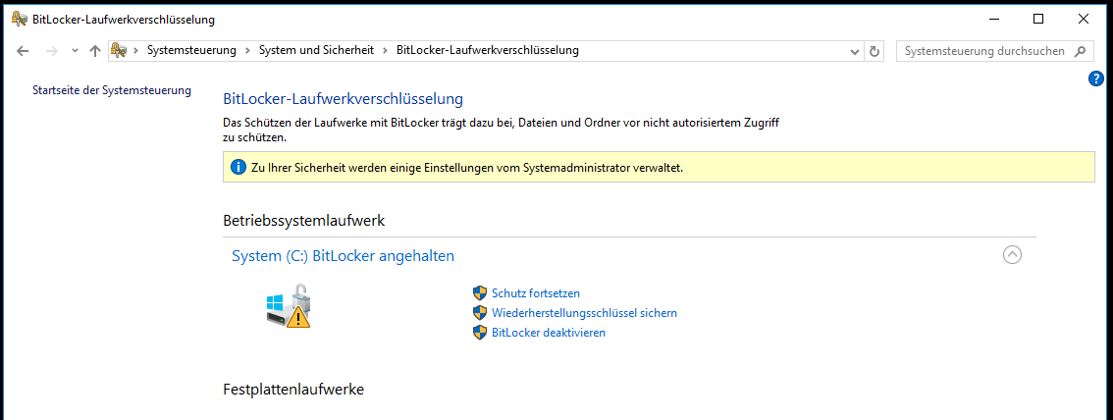Collapse the System (C:) drive section
Screen dimensions: 1113x420
click(x=1012, y=255)
